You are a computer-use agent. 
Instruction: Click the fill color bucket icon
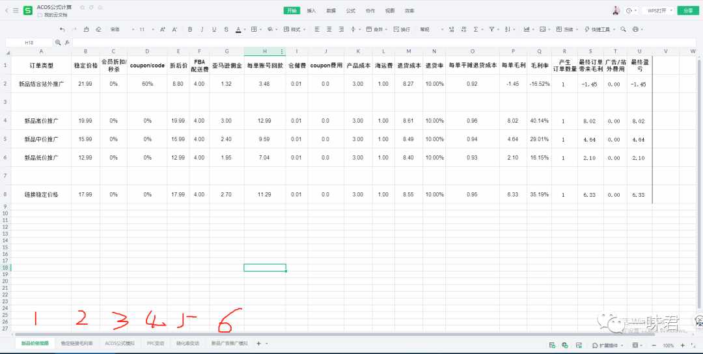click(x=270, y=29)
